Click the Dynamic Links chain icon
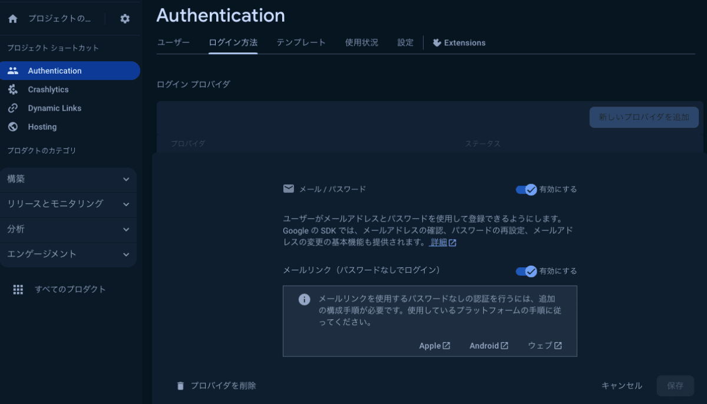This screenshot has height=404, width=707. [x=13, y=108]
